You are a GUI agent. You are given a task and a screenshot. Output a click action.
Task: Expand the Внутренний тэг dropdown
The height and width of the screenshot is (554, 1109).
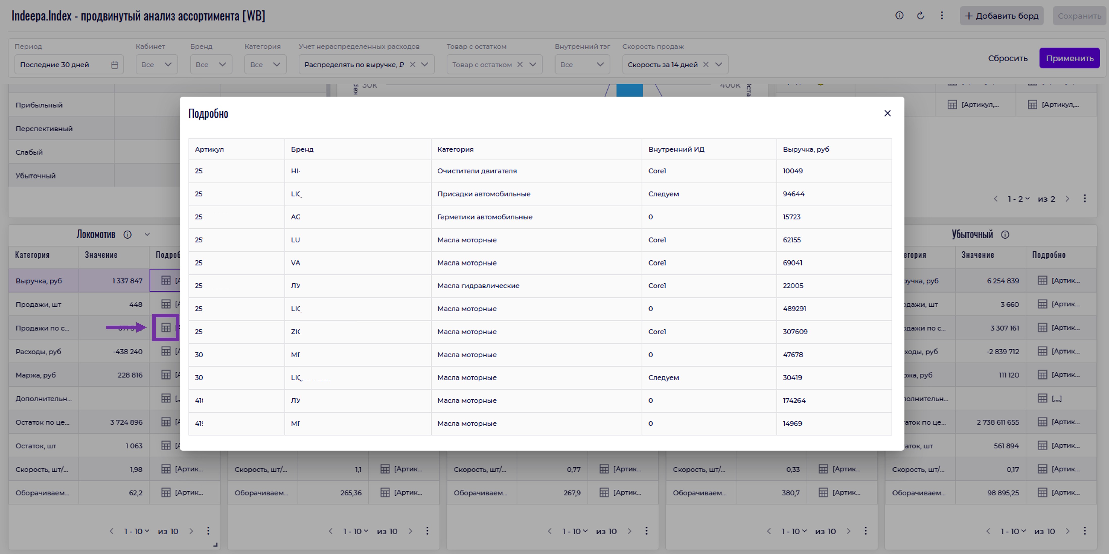click(582, 65)
